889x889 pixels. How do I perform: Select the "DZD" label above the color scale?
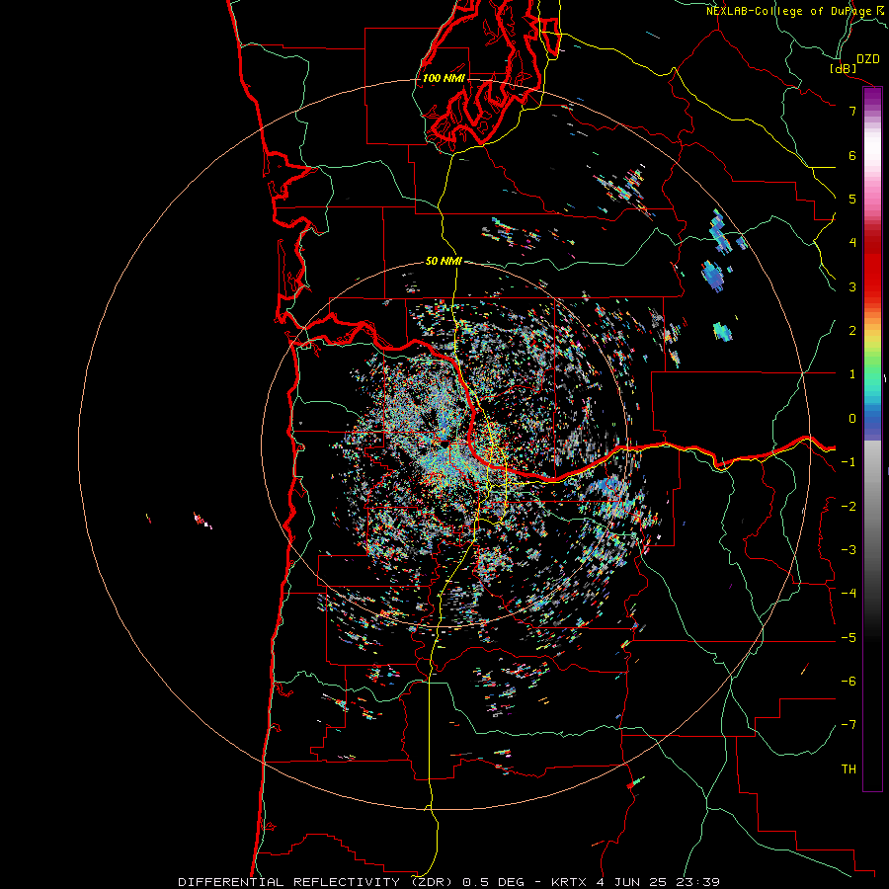click(867, 59)
